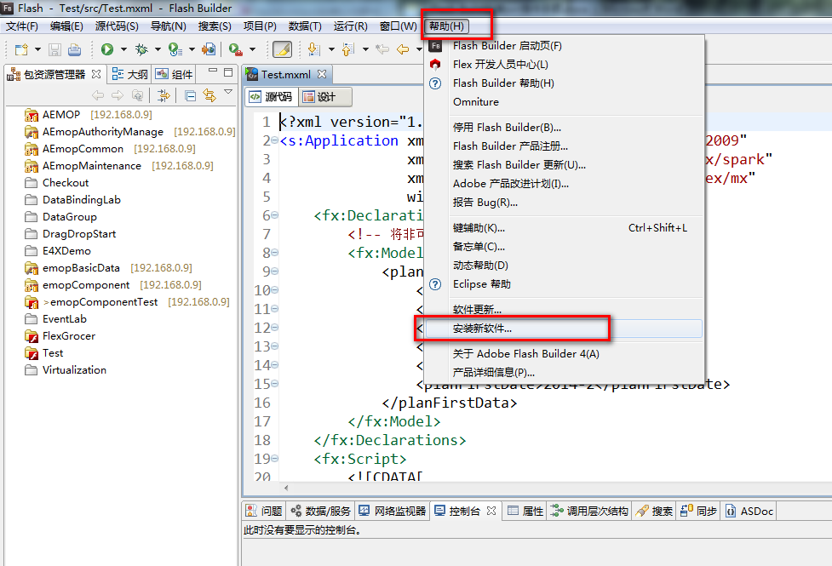Collapse all in Package Explorer
The height and width of the screenshot is (566, 832).
click(x=190, y=95)
